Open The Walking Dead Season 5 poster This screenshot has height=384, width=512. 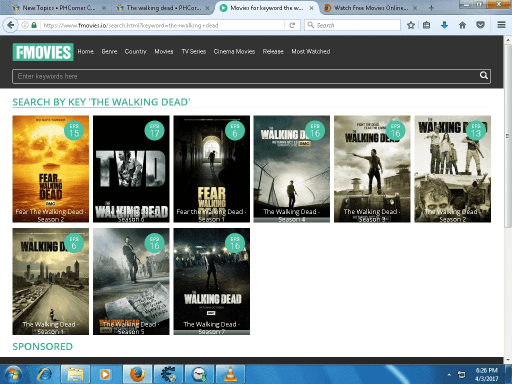pyautogui.click(x=131, y=281)
